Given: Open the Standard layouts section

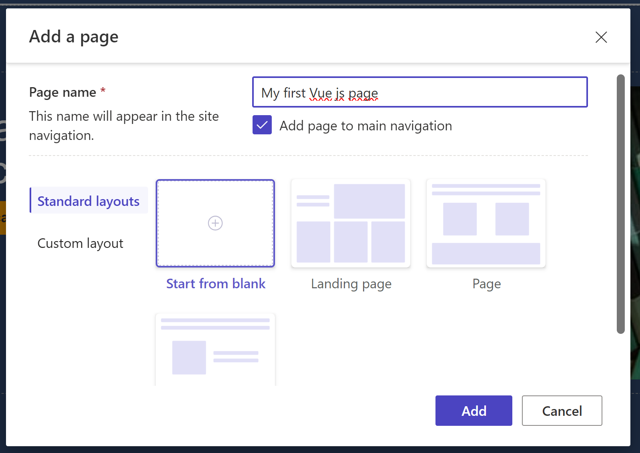Looking at the screenshot, I should [88, 201].
